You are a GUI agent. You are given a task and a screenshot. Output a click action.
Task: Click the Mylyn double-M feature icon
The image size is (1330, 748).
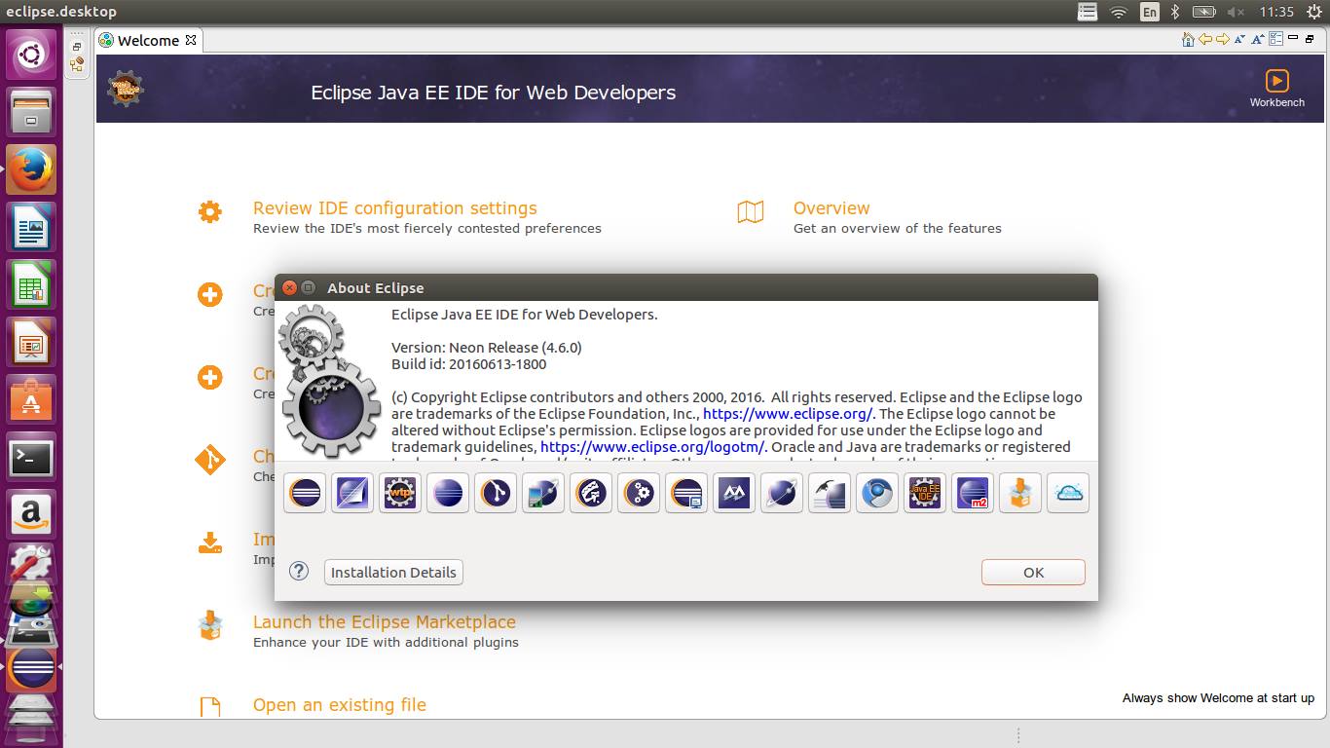pos(734,494)
